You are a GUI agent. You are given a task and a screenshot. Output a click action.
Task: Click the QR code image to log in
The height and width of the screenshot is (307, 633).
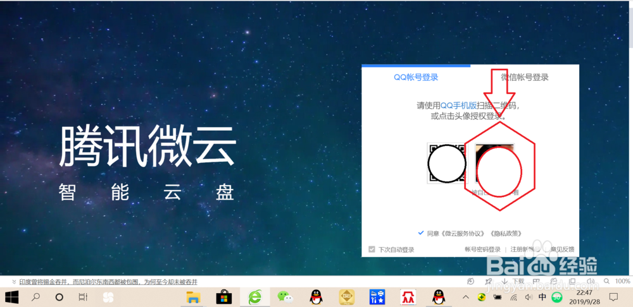tap(446, 163)
